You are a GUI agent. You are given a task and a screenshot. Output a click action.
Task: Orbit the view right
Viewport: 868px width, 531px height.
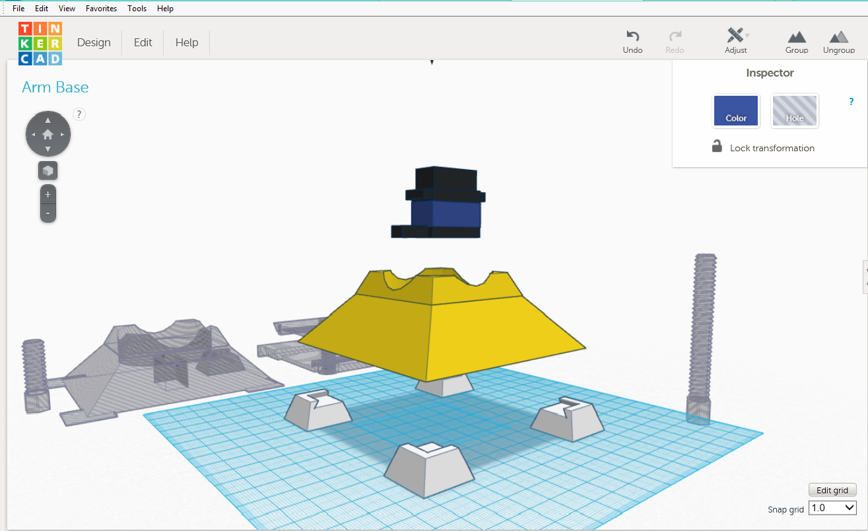(63, 135)
